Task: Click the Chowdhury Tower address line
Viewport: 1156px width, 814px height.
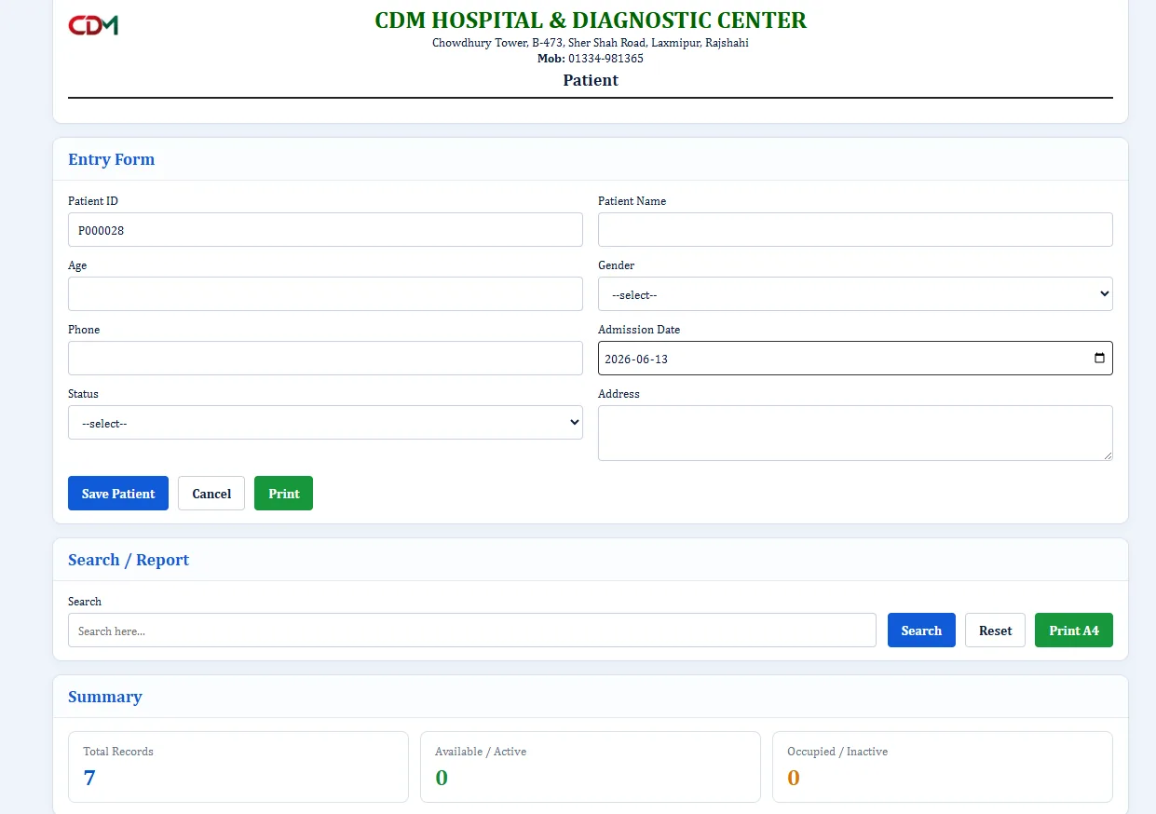Action: pos(591,43)
